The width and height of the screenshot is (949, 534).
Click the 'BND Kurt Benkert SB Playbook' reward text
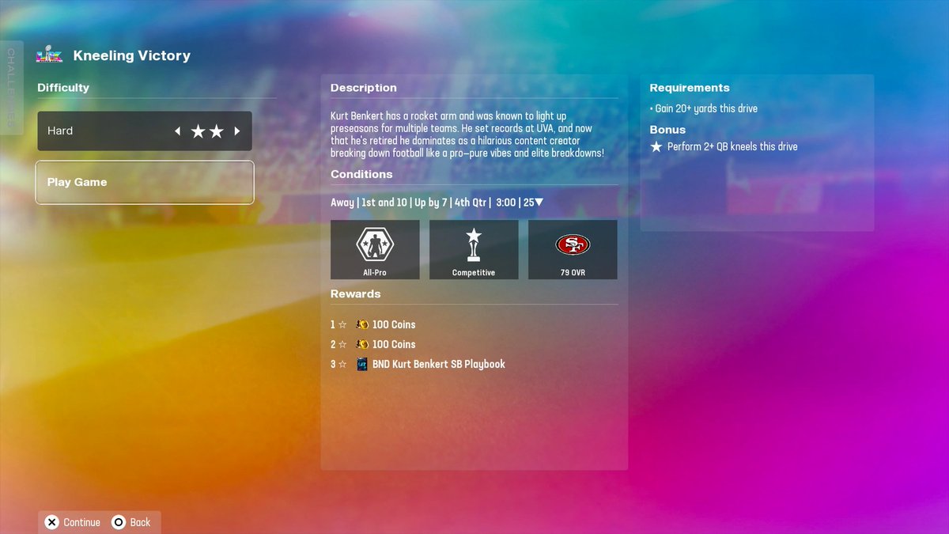439,364
